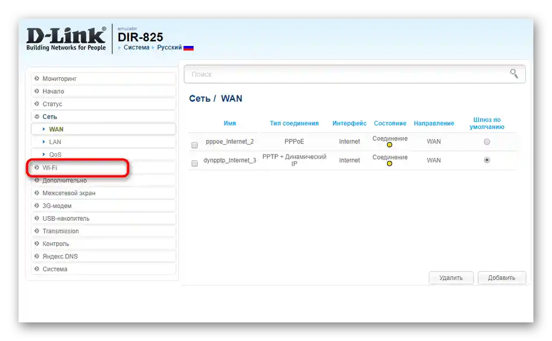552x341 pixels.
Task: Click the DIR-825 model title
Action: click(x=140, y=37)
